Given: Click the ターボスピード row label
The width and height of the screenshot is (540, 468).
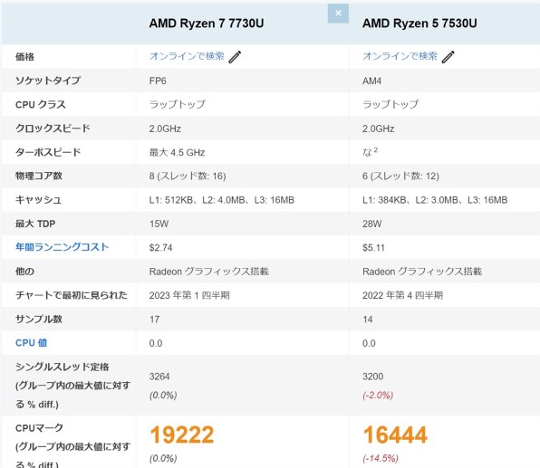Looking at the screenshot, I should tap(48, 152).
